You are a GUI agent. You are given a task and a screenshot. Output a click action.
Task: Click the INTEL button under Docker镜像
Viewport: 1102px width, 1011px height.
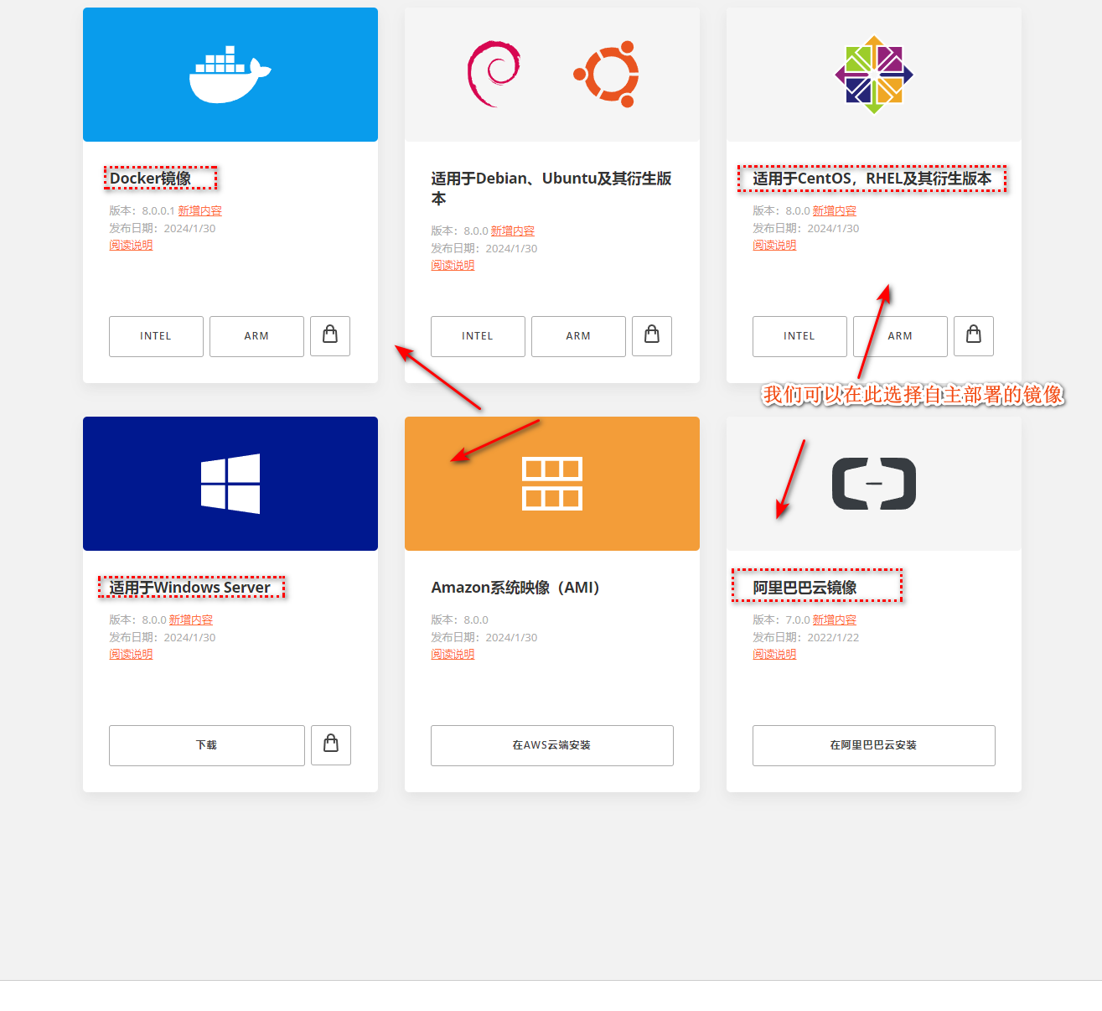click(x=156, y=336)
